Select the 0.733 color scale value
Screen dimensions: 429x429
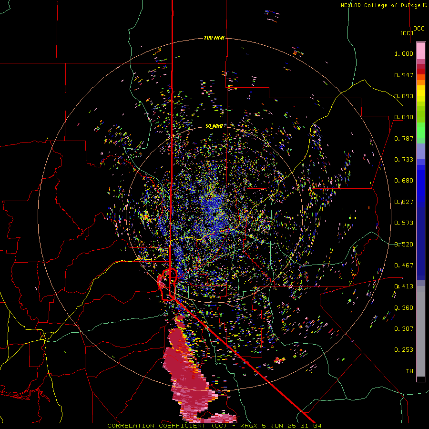coord(404,160)
